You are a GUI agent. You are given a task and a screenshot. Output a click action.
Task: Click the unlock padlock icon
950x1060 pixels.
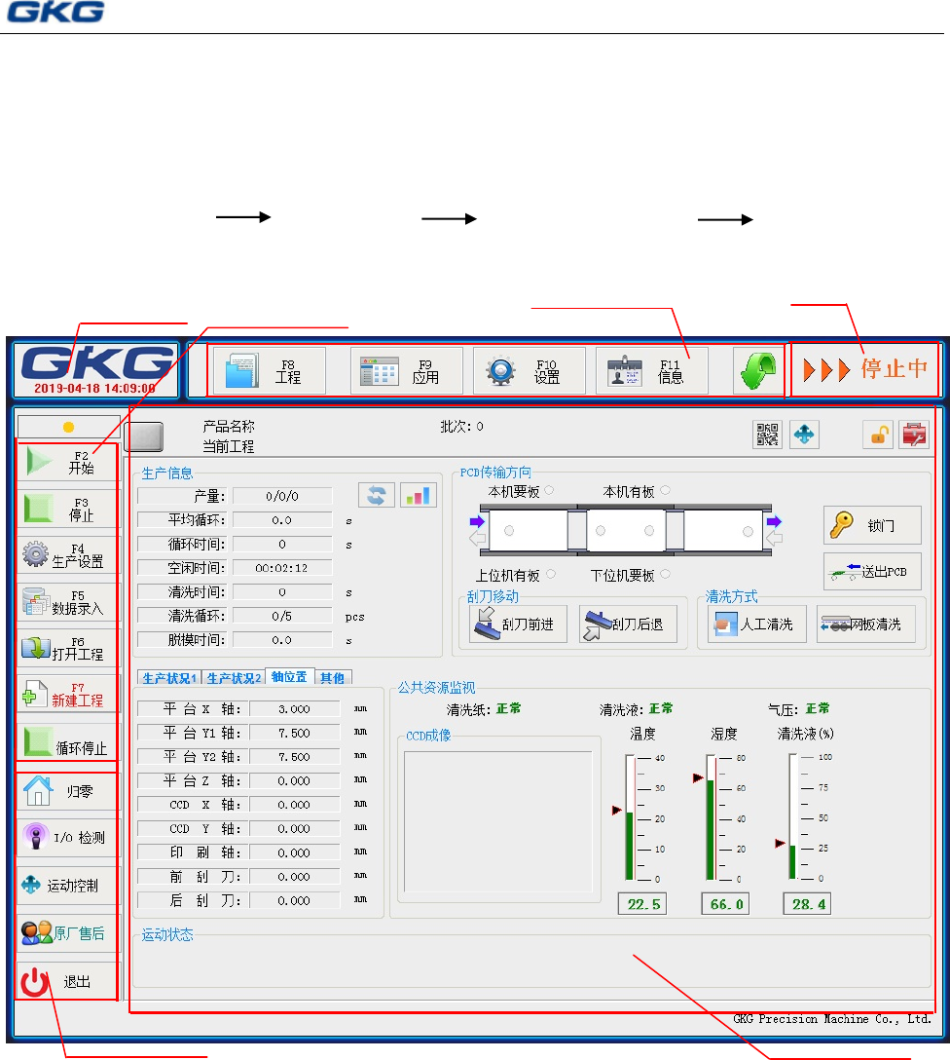coord(878,435)
